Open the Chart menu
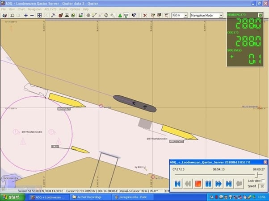Image resolution: width=269 pixels, height=201 pixels. [21, 9]
